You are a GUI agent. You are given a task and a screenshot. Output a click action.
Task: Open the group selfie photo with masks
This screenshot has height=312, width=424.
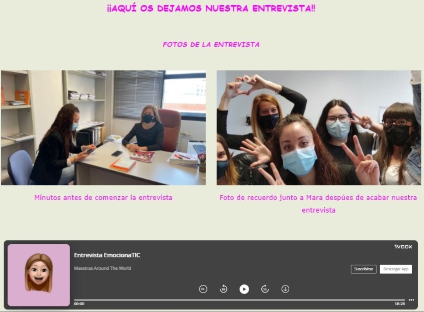(319, 128)
